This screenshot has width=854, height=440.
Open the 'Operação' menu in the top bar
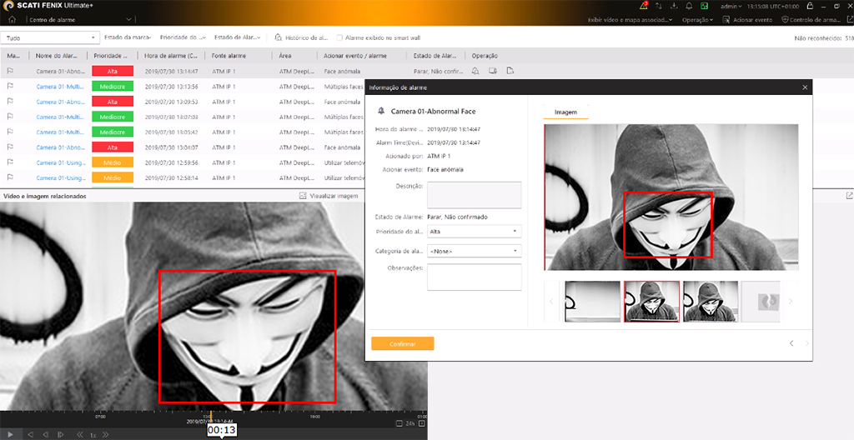pyautogui.click(x=697, y=19)
